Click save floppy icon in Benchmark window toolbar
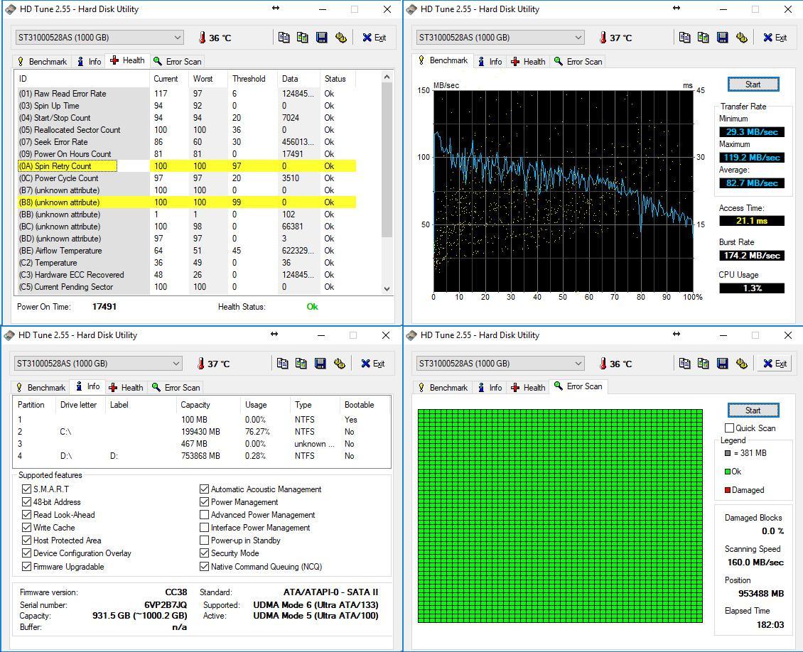Image resolution: width=803 pixels, height=652 pixels. click(722, 38)
